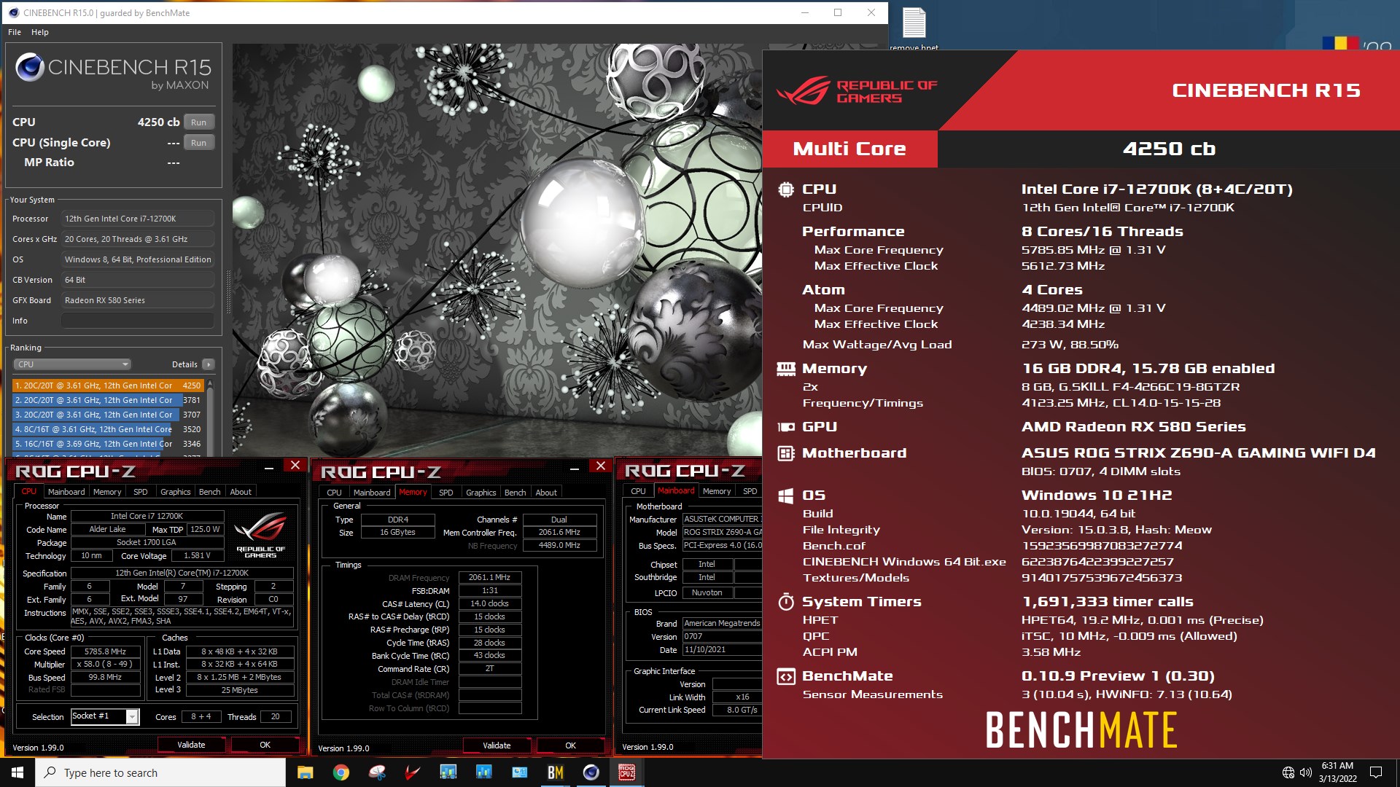
Task: Click the Core Speed value 5785.8 MHz
Action: point(105,651)
